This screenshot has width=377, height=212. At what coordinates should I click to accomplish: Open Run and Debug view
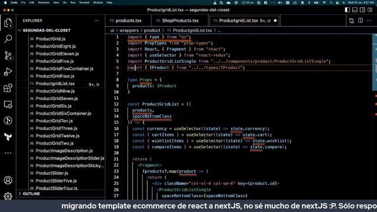point(8,72)
